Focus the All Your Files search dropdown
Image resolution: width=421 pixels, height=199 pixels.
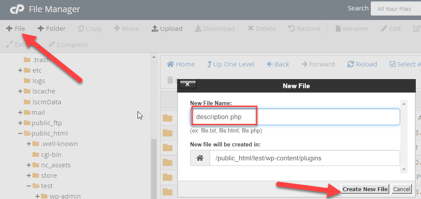click(396, 9)
